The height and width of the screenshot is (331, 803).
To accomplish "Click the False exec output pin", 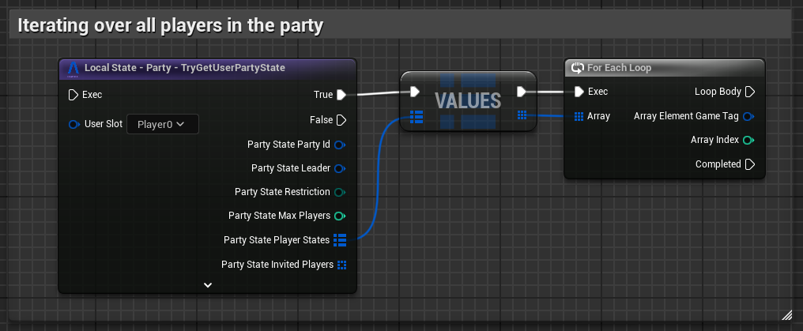I will pyautogui.click(x=341, y=120).
